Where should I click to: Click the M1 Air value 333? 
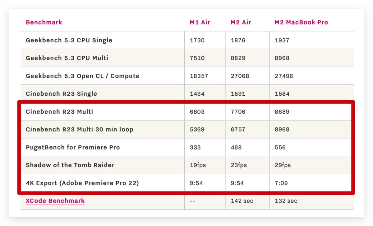(x=195, y=147)
